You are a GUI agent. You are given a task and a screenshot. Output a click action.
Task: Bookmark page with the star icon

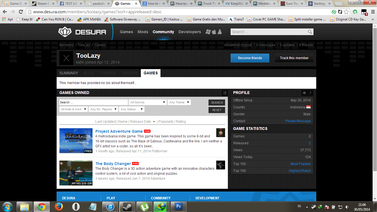click(x=346, y=12)
